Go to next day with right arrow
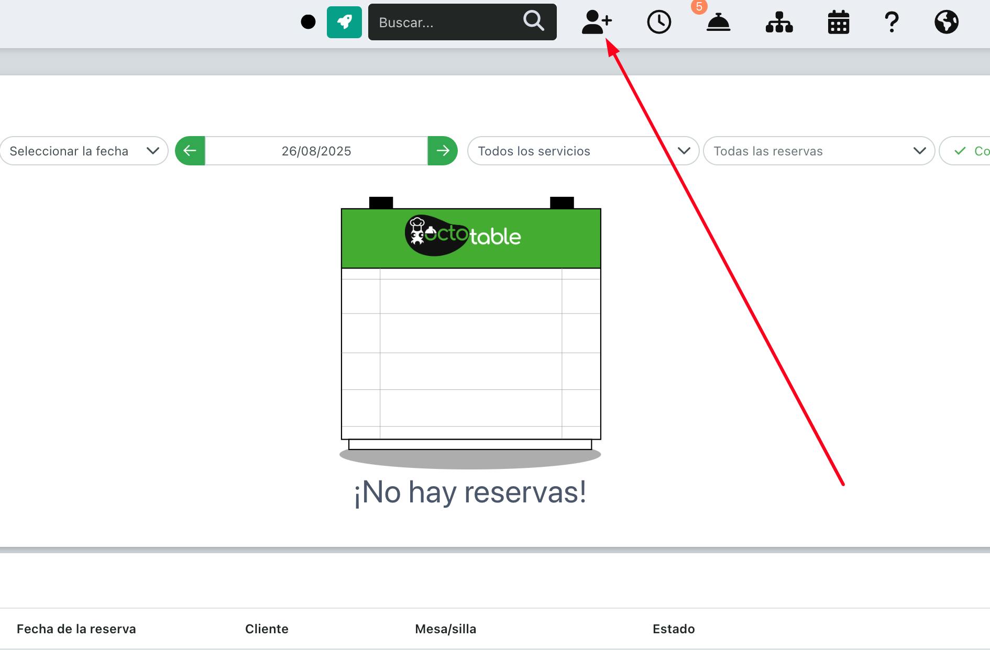This screenshot has width=990, height=650. [443, 151]
